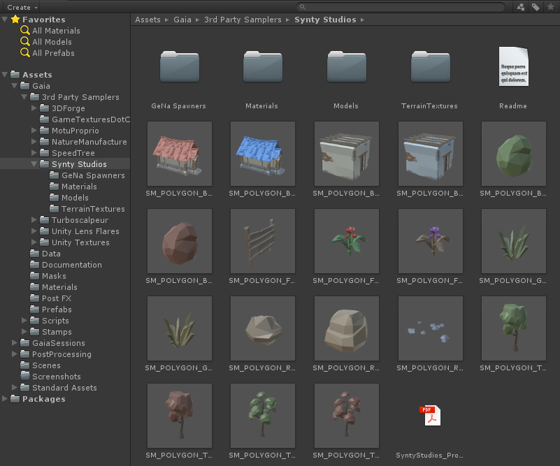Select the blue-roofed house model thumbnail
Viewport: 560px width, 466px height.
262,154
